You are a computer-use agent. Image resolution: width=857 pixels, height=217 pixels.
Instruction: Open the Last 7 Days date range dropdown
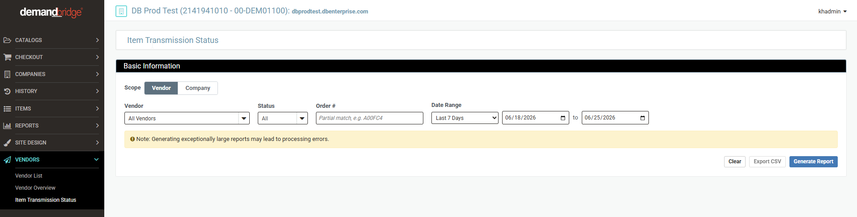[465, 118]
